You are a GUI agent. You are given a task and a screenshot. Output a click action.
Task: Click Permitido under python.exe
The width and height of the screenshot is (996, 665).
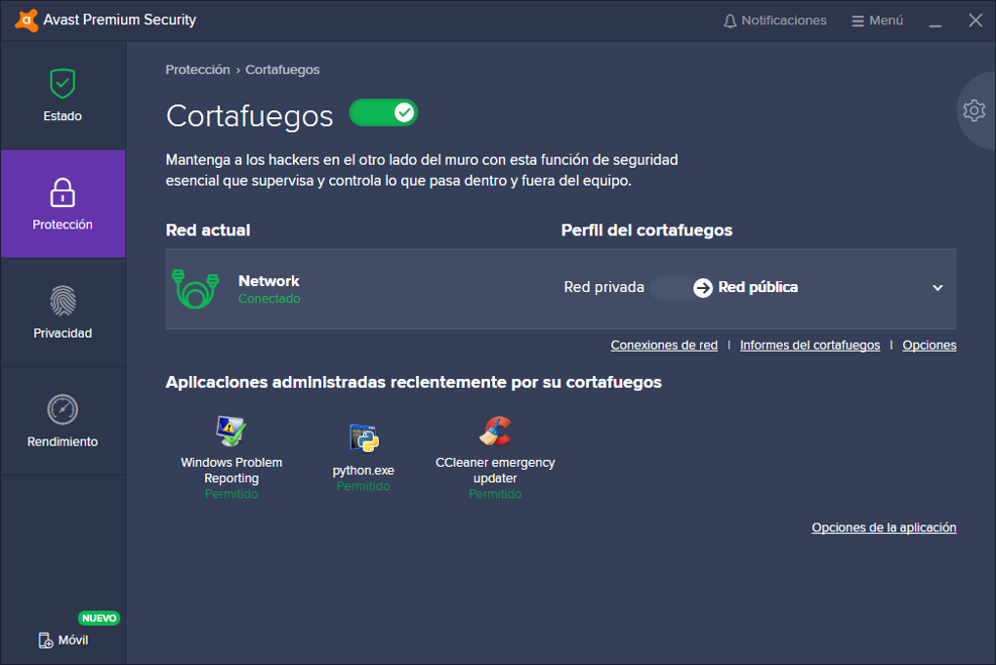coord(363,486)
